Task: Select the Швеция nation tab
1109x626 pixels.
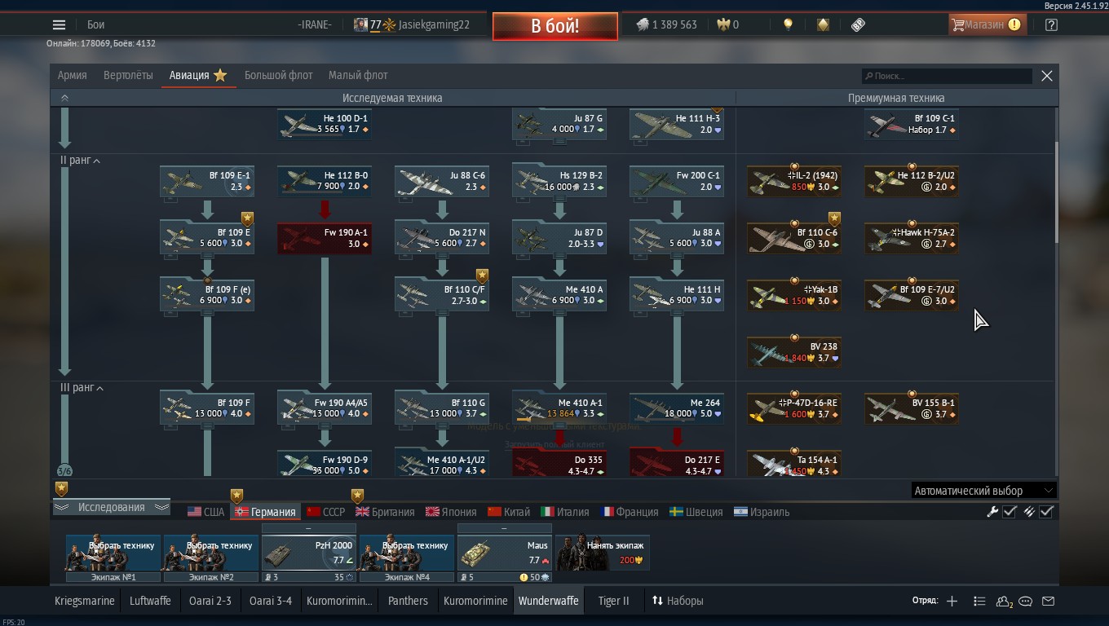Action: click(696, 512)
